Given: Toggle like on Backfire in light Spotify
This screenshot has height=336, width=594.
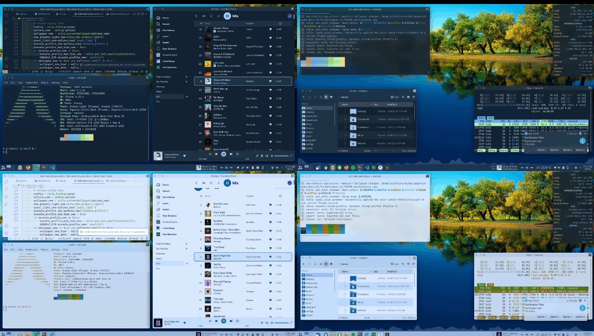Looking at the screenshot, I should coord(271,222).
